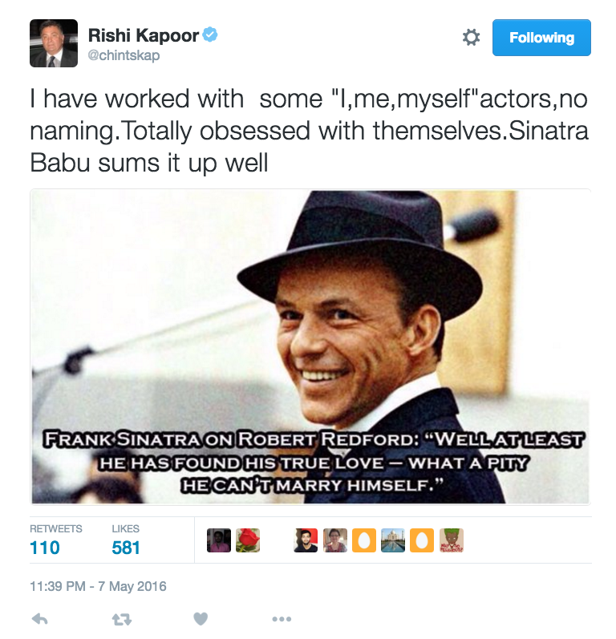Open Rishi Kapoor's profile picture
Viewport: 616px width, 639px height.
[x=54, y=43]
